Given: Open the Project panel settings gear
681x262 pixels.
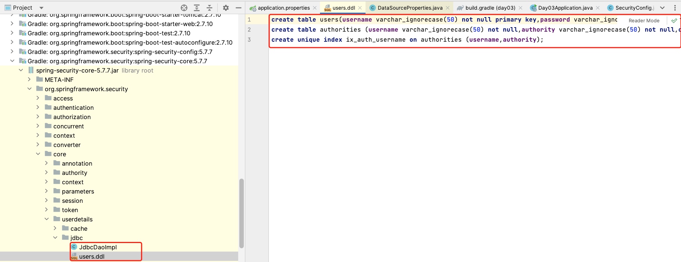Looking at the screenshot, I should coord(226,8).
